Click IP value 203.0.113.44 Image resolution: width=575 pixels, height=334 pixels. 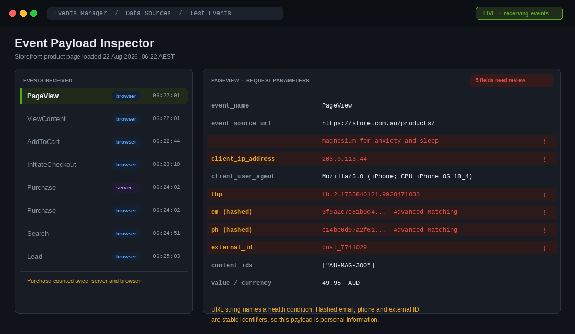(x=344, y=159)
